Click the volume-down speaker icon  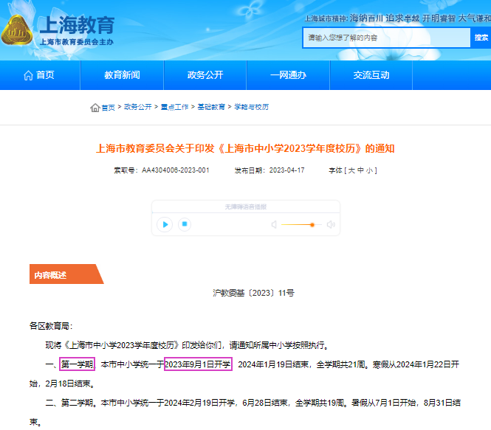click(x=274, y=224)
